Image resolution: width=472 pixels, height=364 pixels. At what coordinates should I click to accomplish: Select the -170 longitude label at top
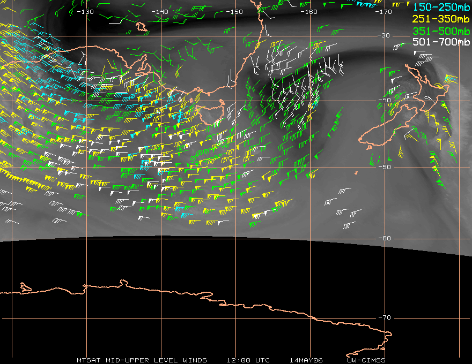tap(383, 11)
